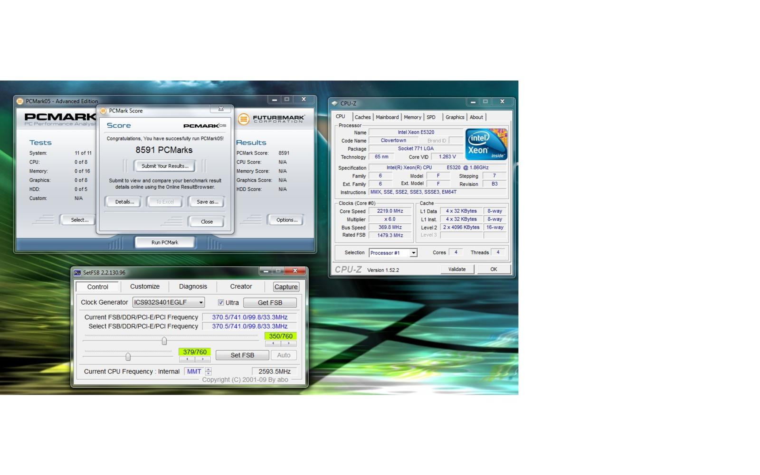Click the upper FSB slider thumb
Image resolution: width=760 pixels, height=475 pixels.
(164, 341)
